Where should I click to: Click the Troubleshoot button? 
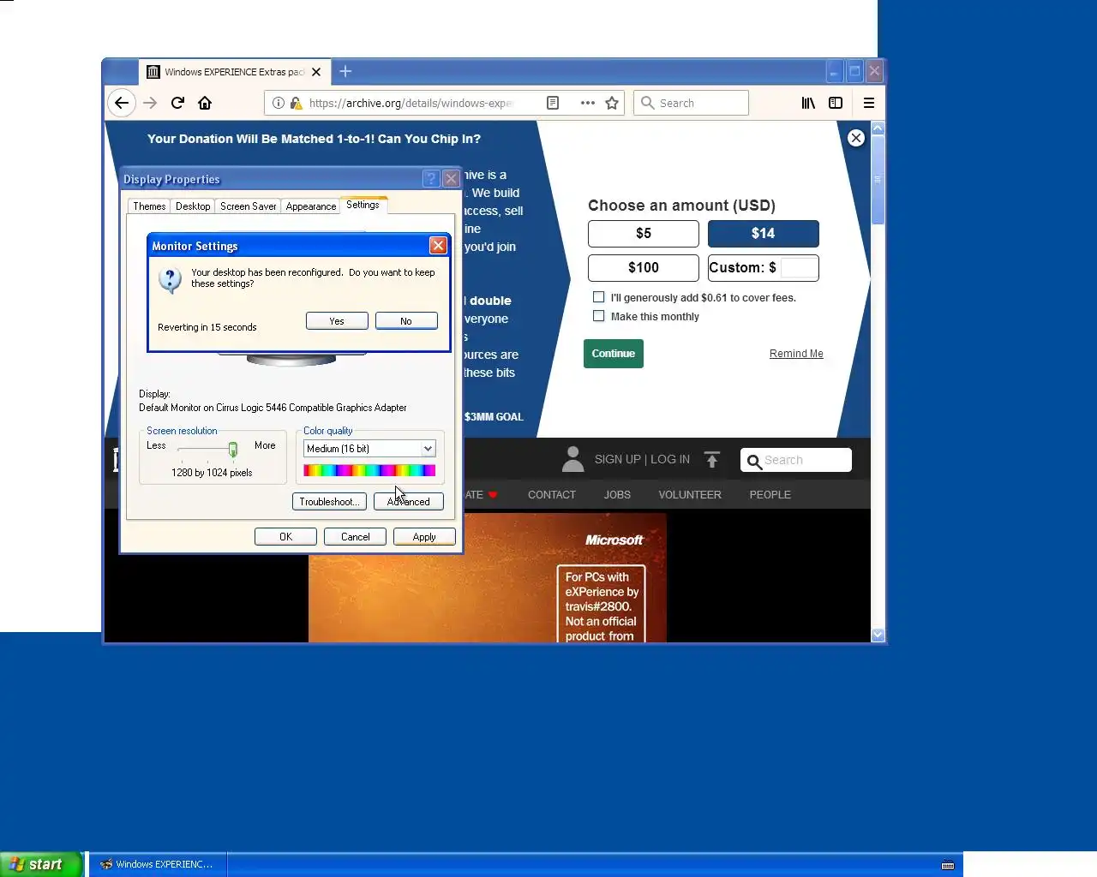point(330,502)
